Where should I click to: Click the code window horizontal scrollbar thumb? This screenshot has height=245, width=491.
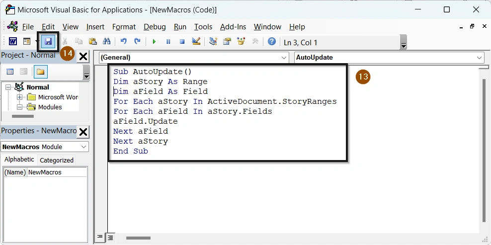(x=139, y=238)
